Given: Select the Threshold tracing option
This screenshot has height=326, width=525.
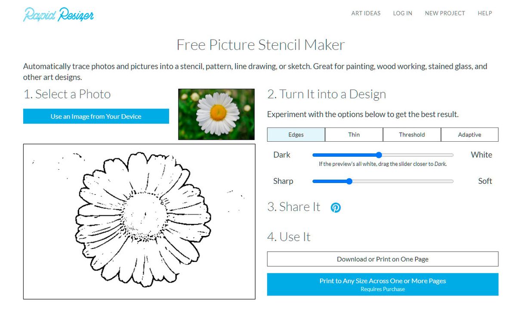Looking at the screenshot, I should pos(412,134).
